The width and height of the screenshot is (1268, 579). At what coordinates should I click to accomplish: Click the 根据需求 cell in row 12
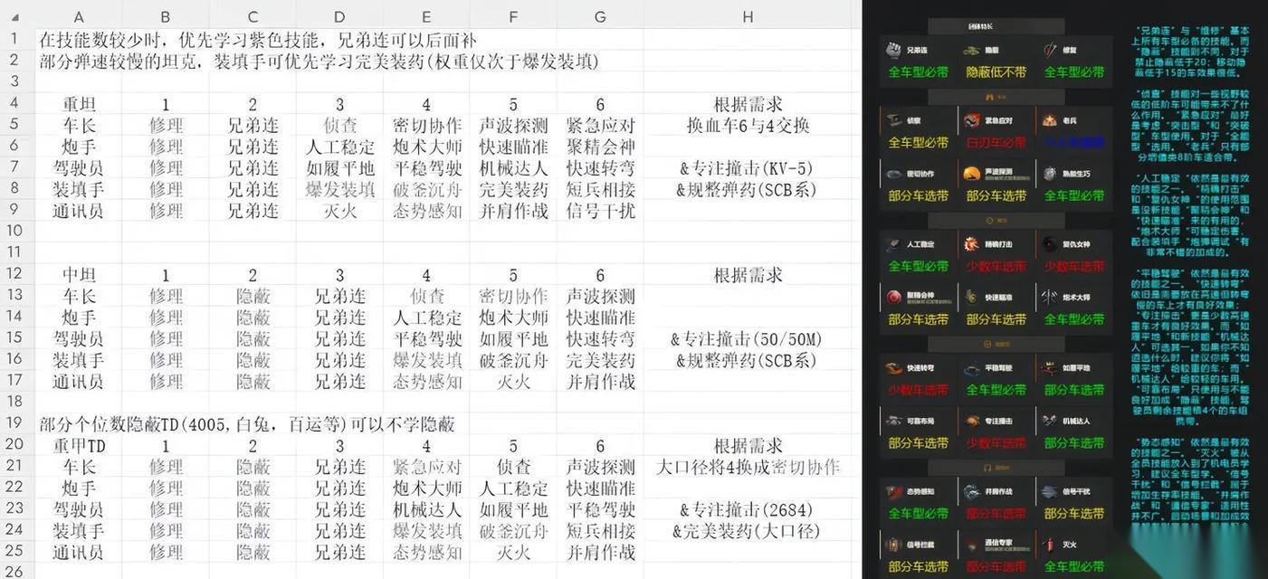748,275
